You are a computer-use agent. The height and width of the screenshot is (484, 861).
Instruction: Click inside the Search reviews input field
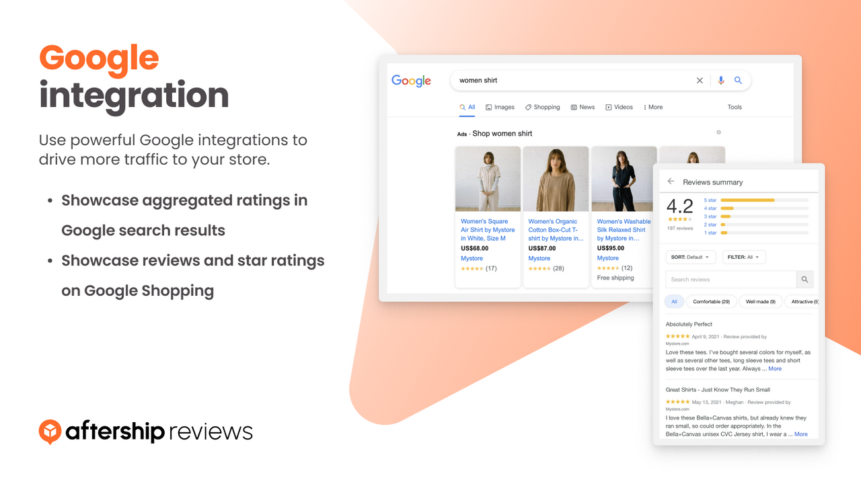[x=731, y=279]
